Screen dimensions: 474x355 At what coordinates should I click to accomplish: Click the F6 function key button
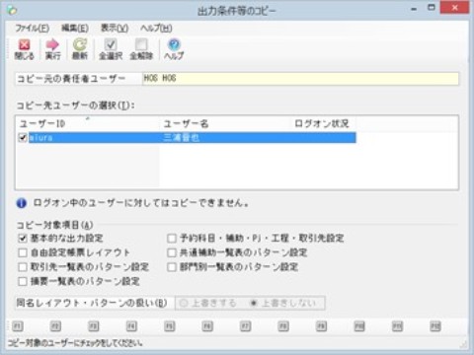(207, 326)
